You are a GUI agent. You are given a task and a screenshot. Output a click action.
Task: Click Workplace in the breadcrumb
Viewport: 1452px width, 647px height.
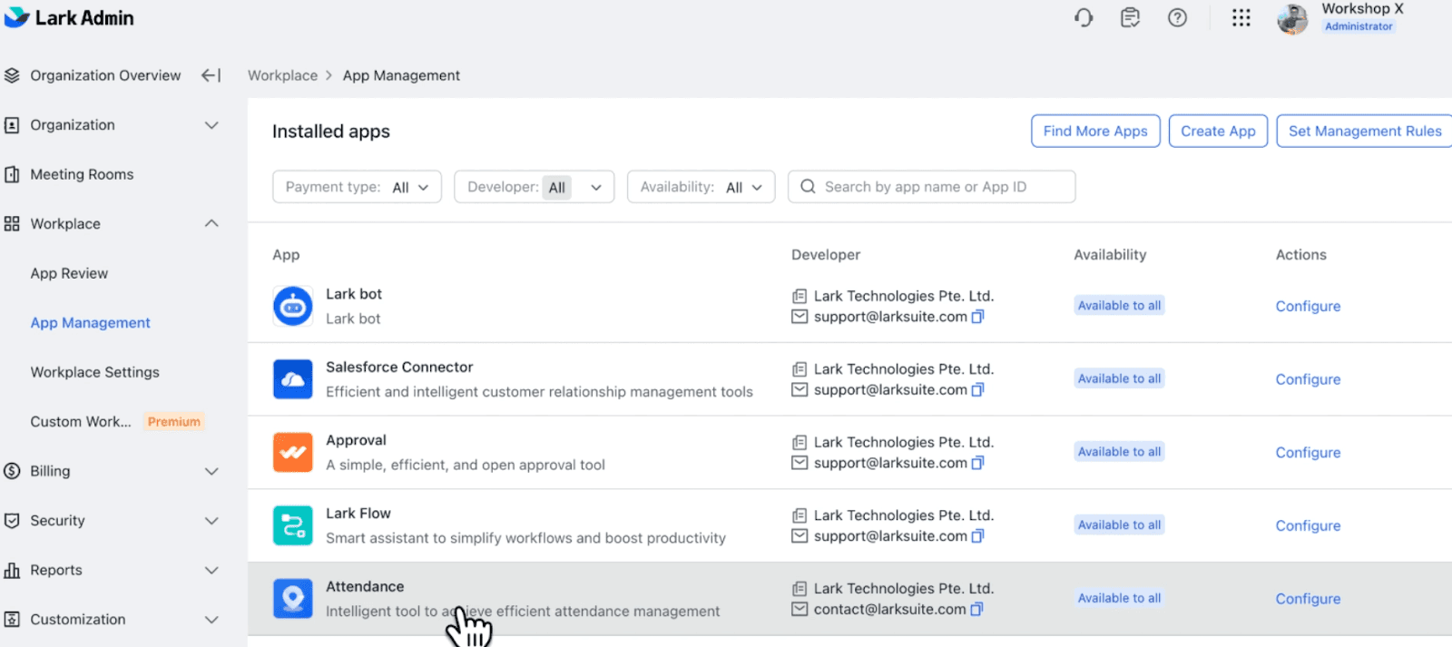click(x=282, y=75)
